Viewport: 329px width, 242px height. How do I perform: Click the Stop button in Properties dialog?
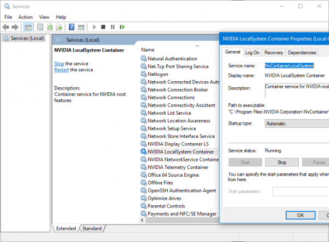[x=282, y=162]
